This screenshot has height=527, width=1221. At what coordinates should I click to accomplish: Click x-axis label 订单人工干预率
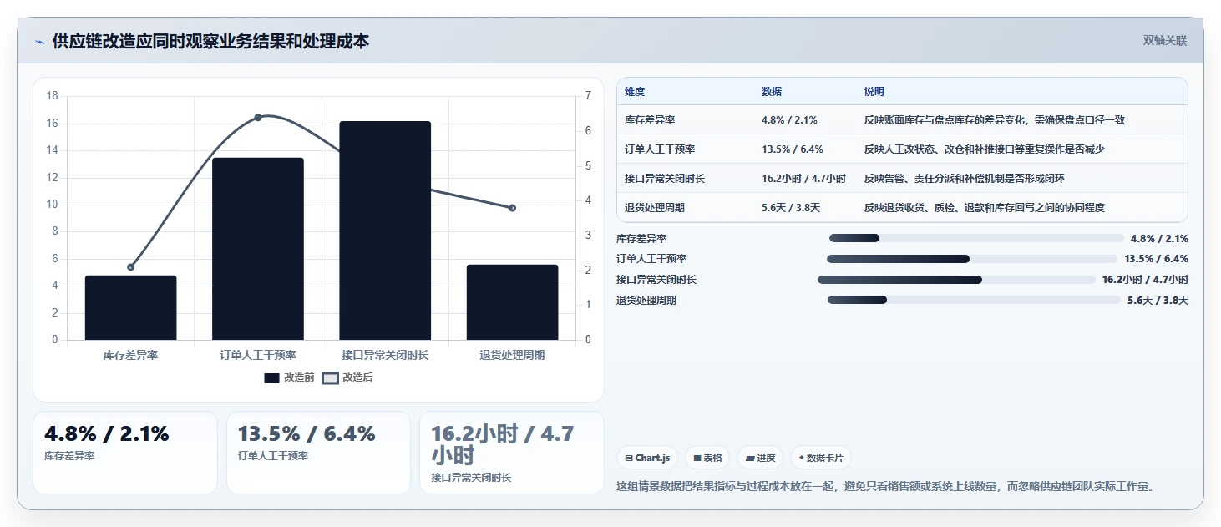pos(258,355)
